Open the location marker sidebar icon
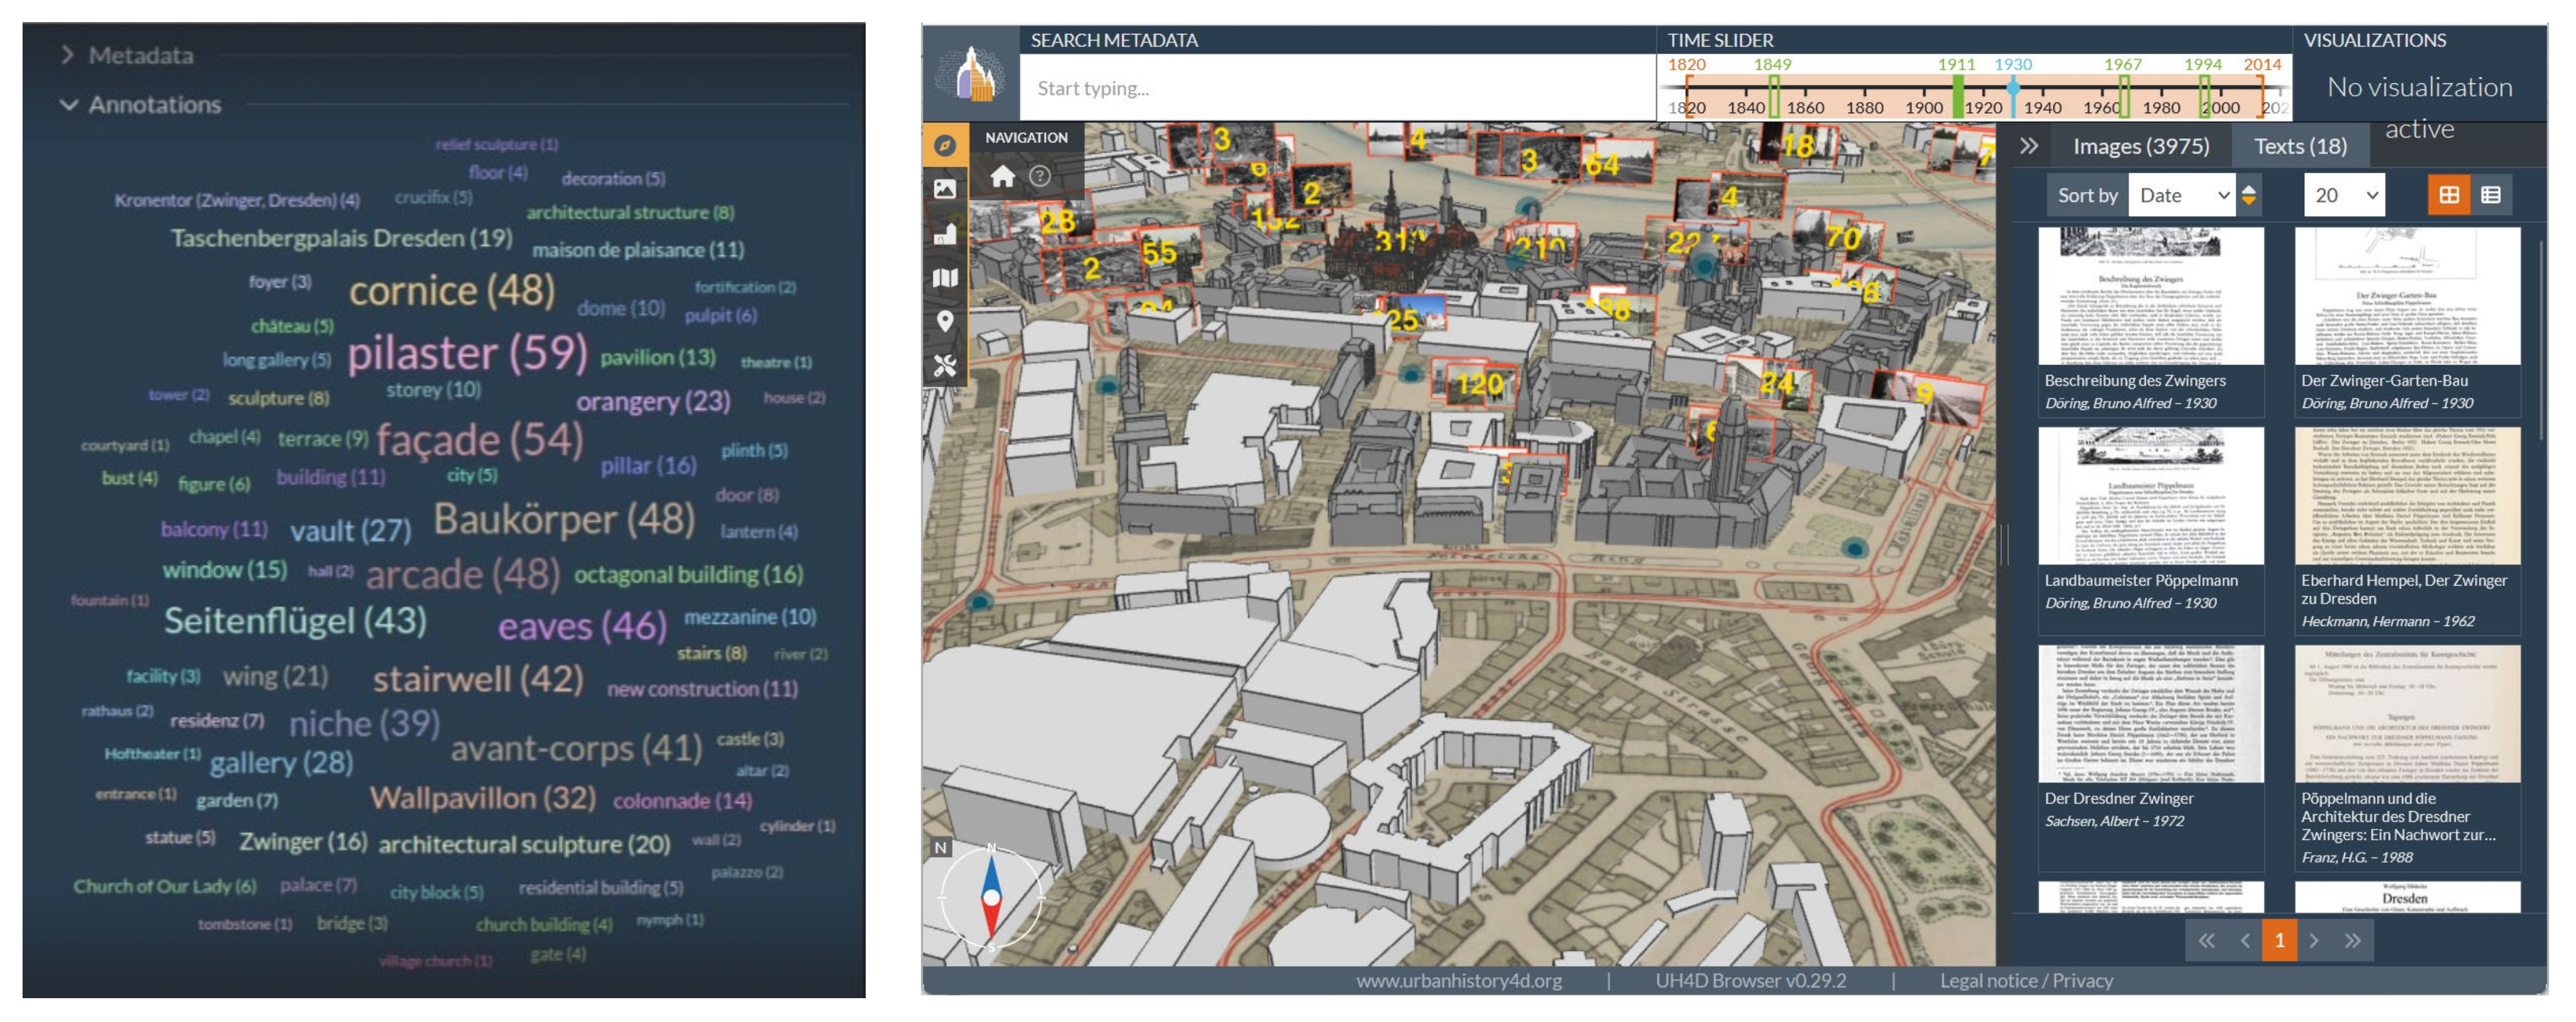 tap(944, 322)
